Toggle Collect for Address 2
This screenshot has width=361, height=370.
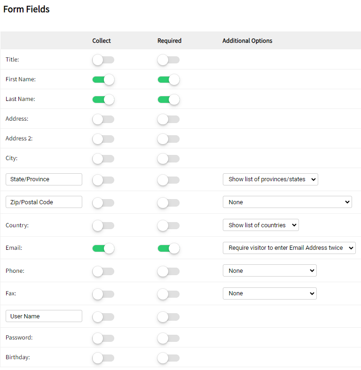103,139
